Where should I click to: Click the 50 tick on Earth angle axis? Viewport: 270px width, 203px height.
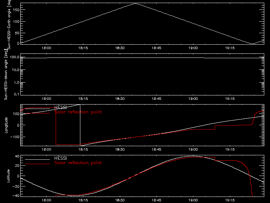pos(17,33)
